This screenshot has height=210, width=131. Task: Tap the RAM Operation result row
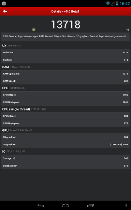(x=65, y=74)
